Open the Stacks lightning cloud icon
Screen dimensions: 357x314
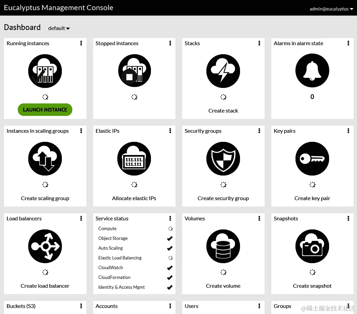(x=223, y=71)
